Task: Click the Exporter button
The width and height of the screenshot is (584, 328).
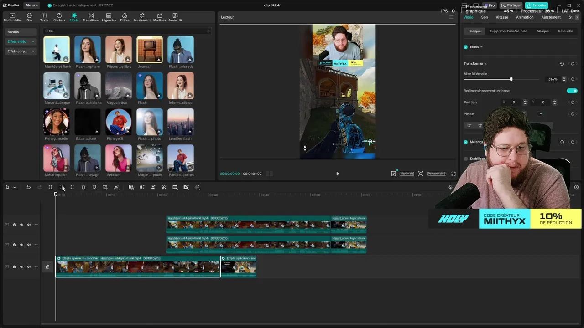Action: (537, 5)
